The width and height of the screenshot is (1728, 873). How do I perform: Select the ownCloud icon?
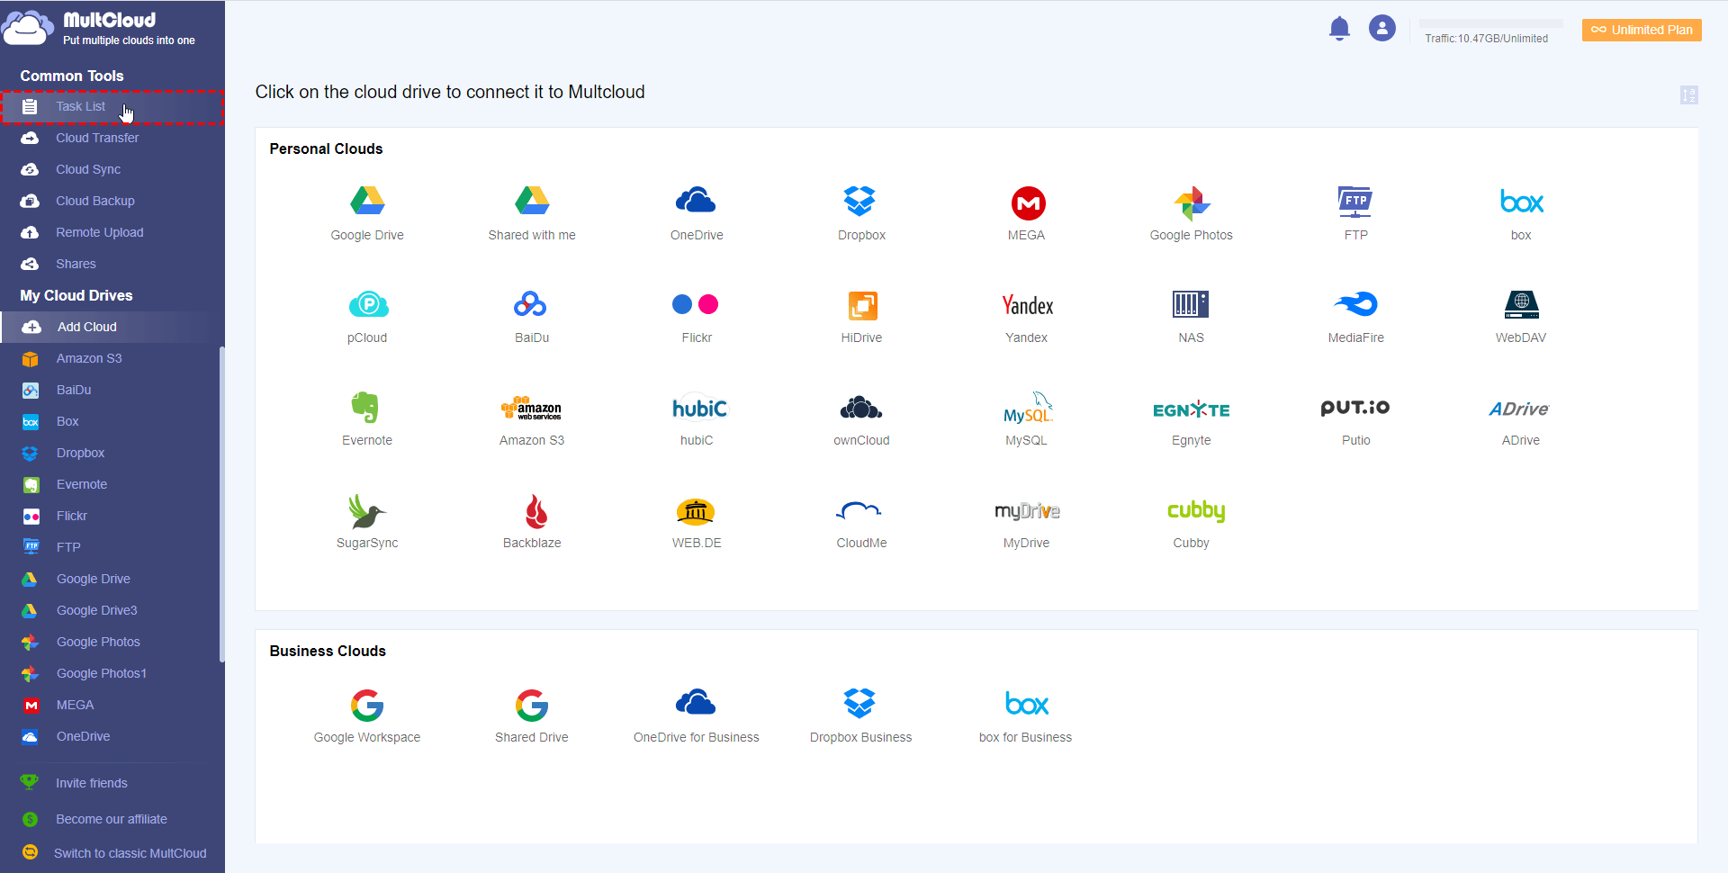861,408
